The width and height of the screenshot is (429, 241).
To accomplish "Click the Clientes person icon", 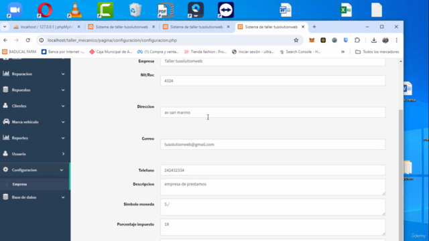I will click(5, 106).
